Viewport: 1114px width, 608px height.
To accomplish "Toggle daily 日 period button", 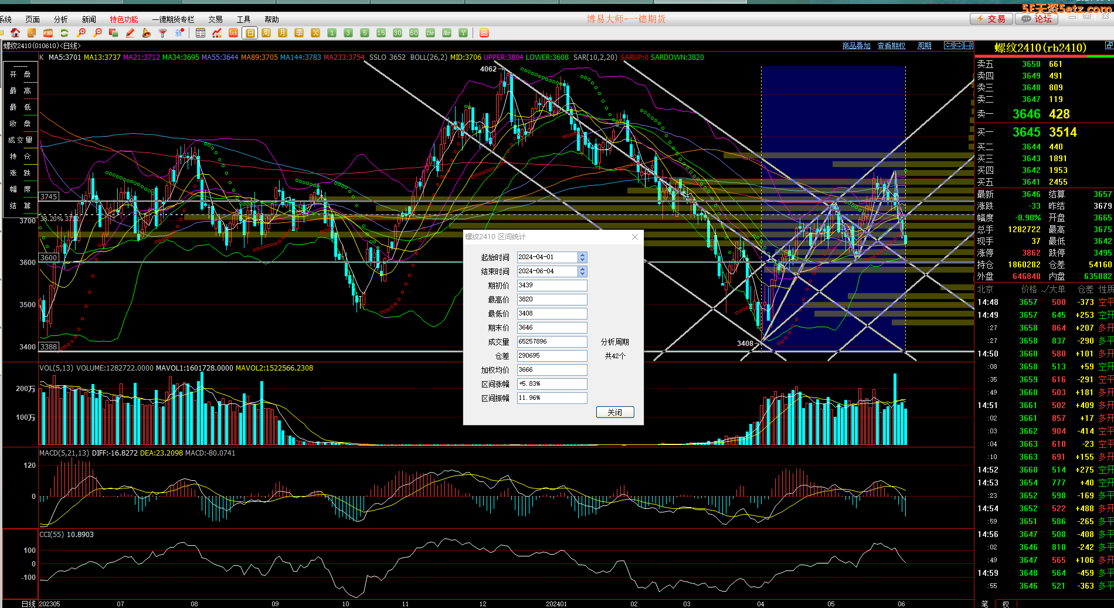I will coord(250,33).
